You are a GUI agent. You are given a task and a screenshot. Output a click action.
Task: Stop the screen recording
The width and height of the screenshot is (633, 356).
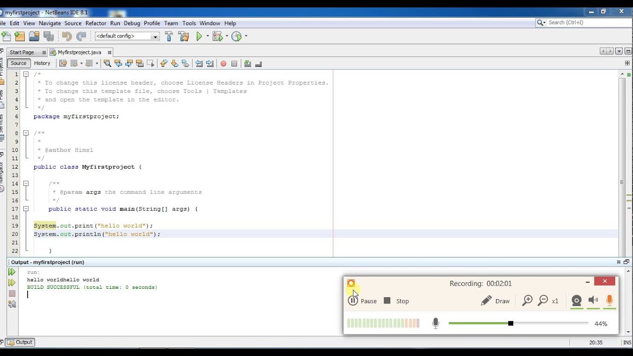point(396,301)
